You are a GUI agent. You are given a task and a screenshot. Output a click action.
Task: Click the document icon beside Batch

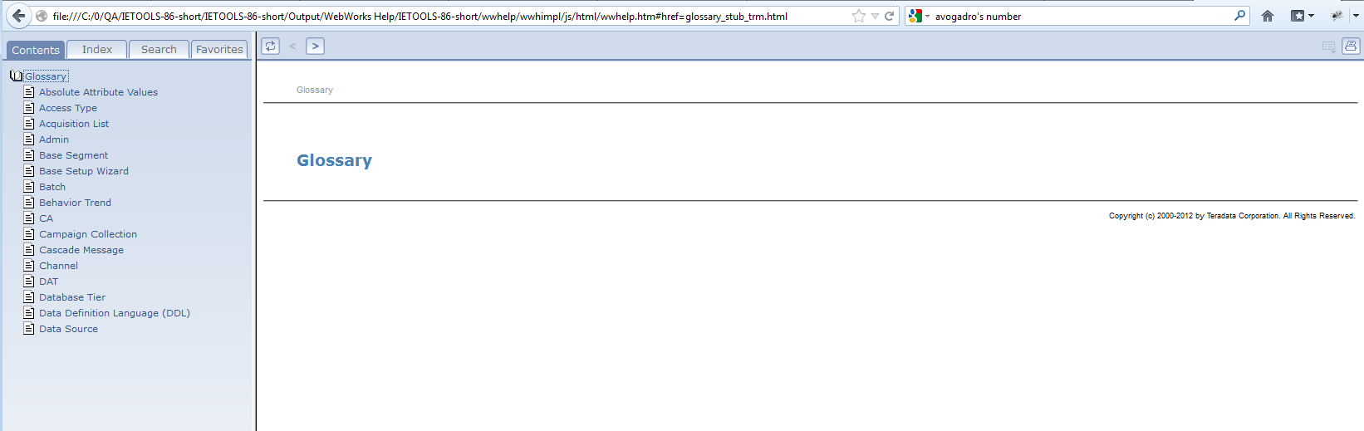[x=29, y=187]
